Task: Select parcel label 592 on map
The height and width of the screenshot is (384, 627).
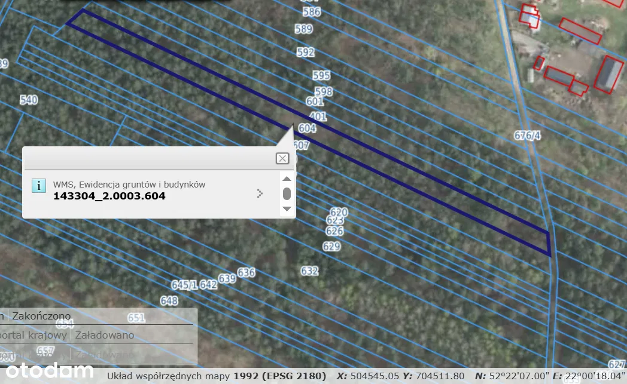Action: pos(305,53)
